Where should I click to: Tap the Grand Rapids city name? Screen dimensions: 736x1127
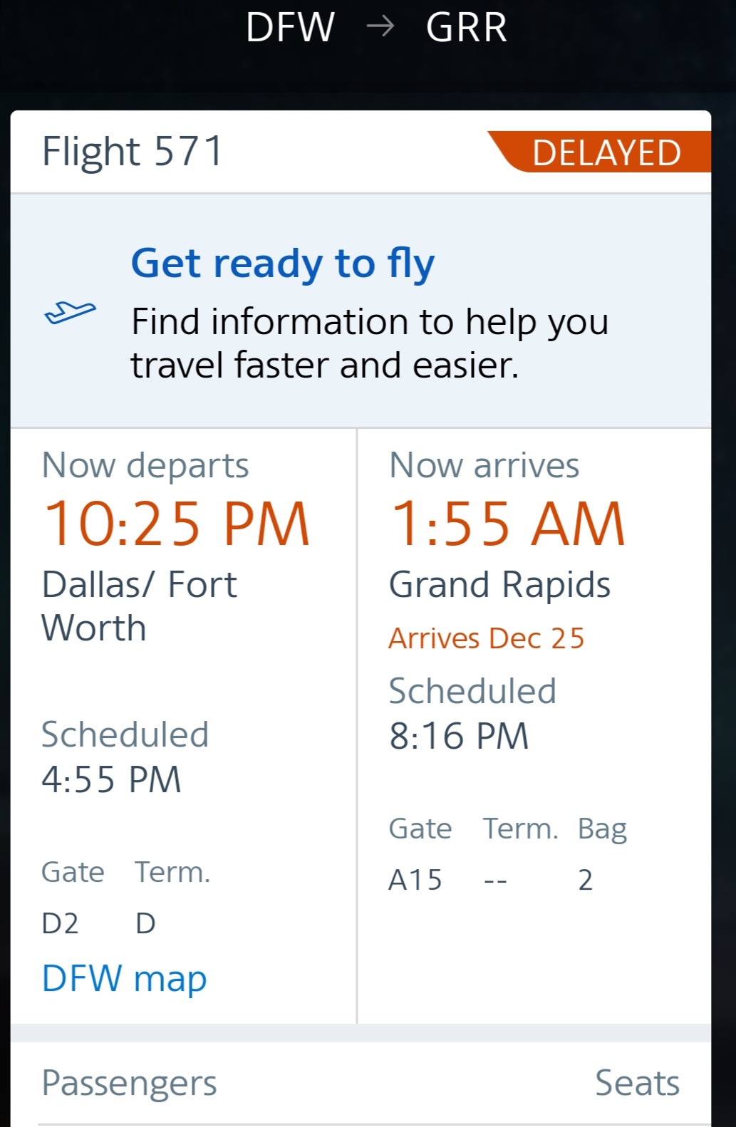pos(499,585)
